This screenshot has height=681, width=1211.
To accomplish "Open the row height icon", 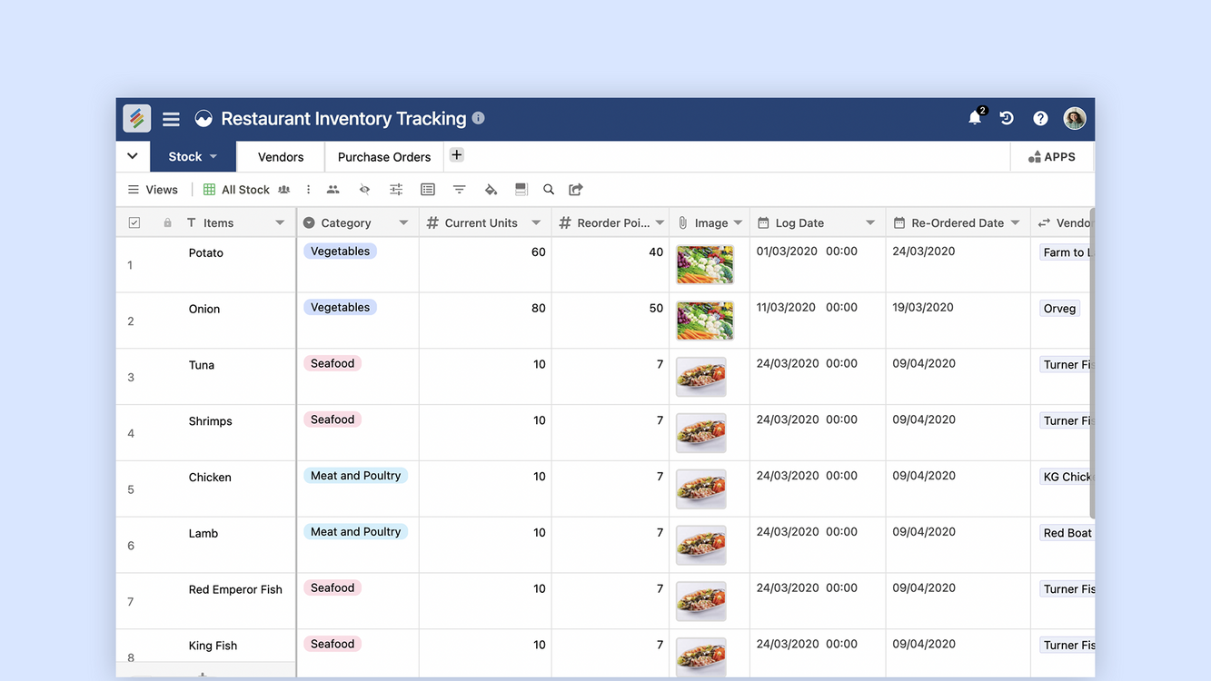I will (x=521, y=190).
